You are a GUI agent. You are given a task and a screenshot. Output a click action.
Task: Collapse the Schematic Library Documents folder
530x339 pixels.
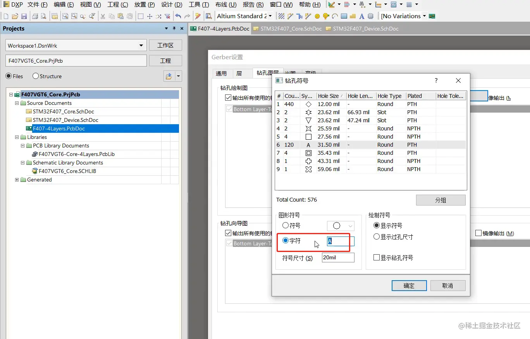[x=23, y=163]
